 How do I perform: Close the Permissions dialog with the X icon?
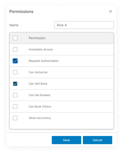click(111, 11)
